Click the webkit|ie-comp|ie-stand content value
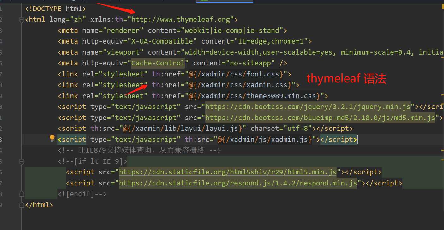This screenshot has width=444, height=230. 232,31
